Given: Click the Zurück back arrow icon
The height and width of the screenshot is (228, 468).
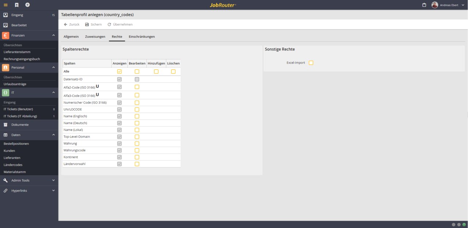Looking at the screenshot, I should coord(65,24).
